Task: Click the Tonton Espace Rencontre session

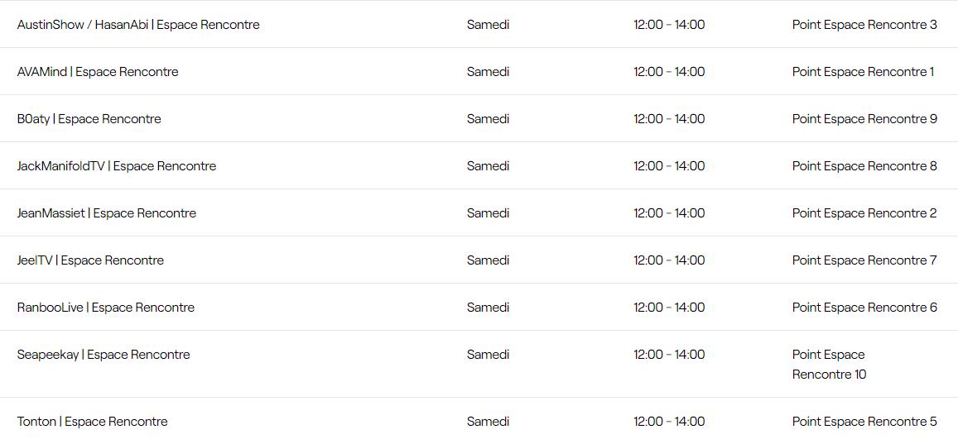Action: 92,422
